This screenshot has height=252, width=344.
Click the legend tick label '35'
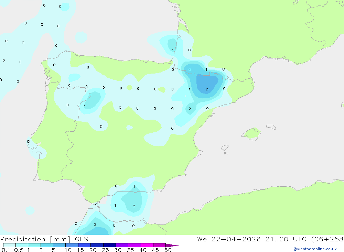(130, 250)
